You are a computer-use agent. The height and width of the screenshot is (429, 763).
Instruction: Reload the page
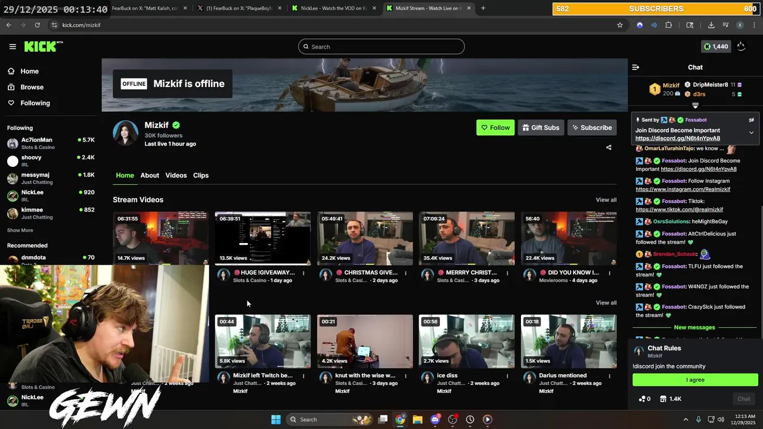pyautogui.click(x=37, y=25)
